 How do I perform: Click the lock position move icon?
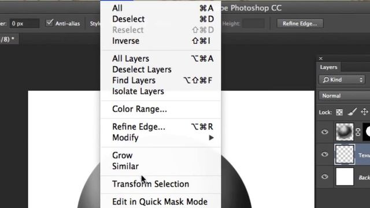[365, 112]
